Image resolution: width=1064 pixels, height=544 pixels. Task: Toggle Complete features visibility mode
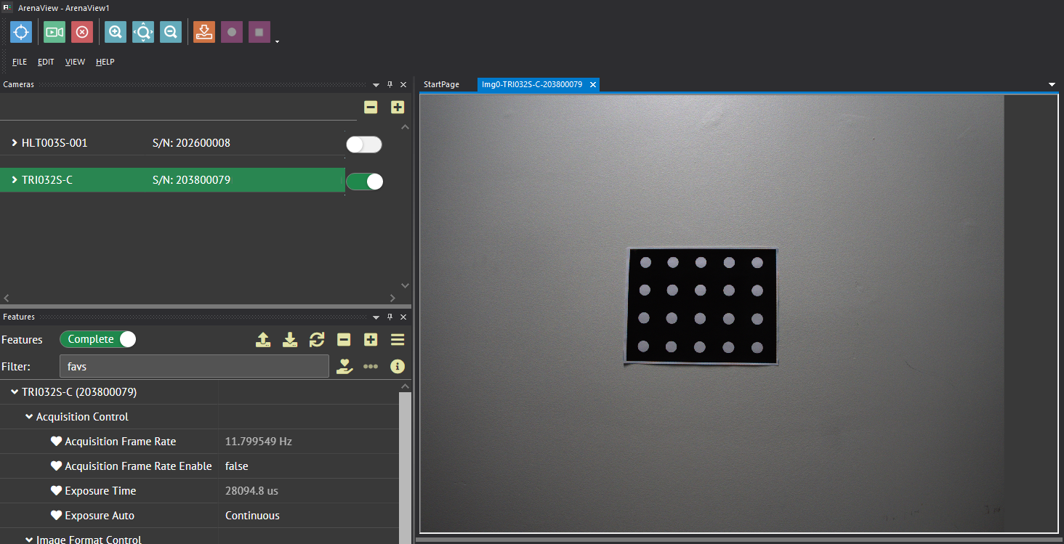coord(97,339)
